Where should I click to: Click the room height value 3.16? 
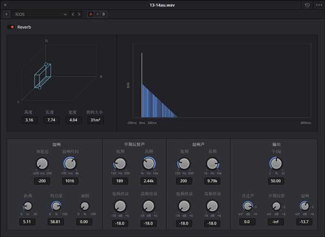tap(29, 120)
